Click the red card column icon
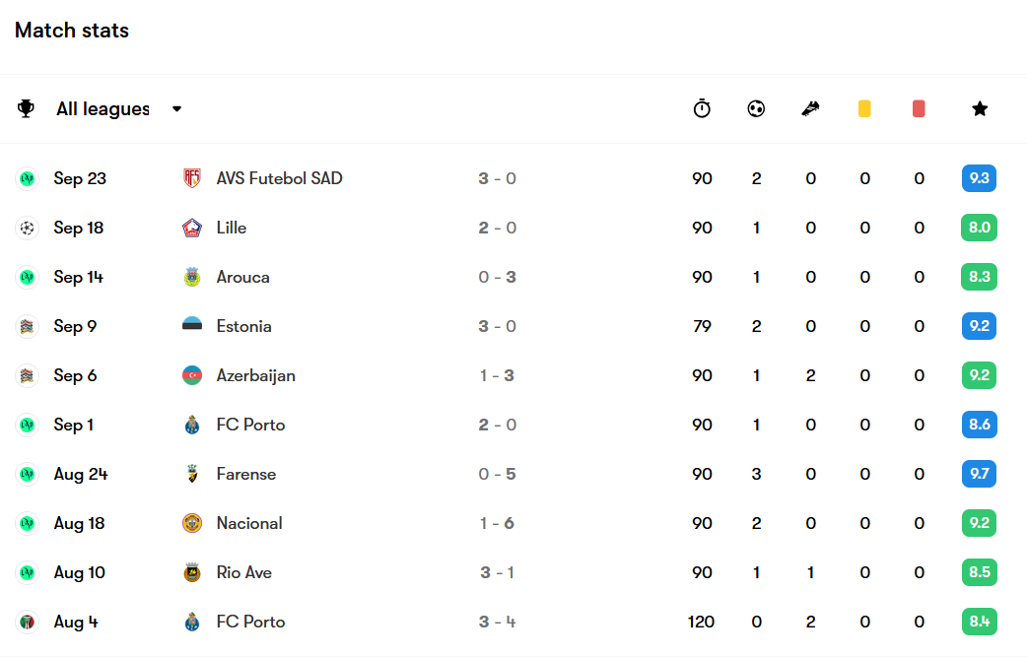The image size is (1027, 658). pyautogui.click(x=919, y=108)
